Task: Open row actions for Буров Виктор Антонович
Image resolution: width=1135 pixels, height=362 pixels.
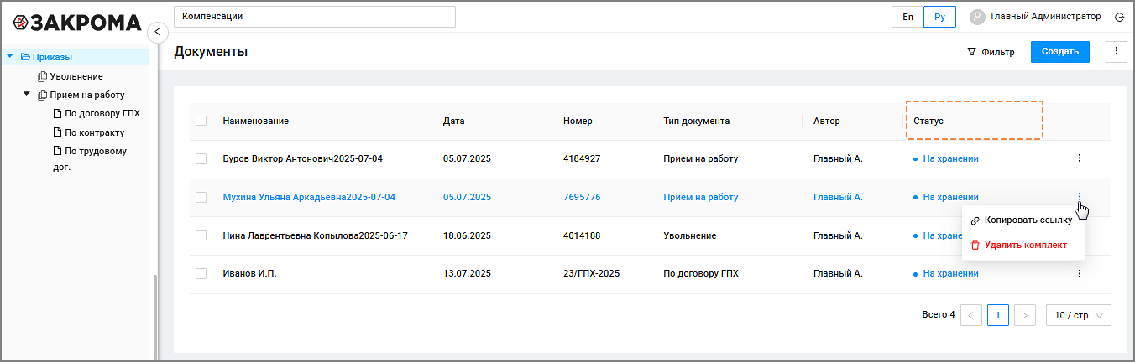Action: point(1079,158)
